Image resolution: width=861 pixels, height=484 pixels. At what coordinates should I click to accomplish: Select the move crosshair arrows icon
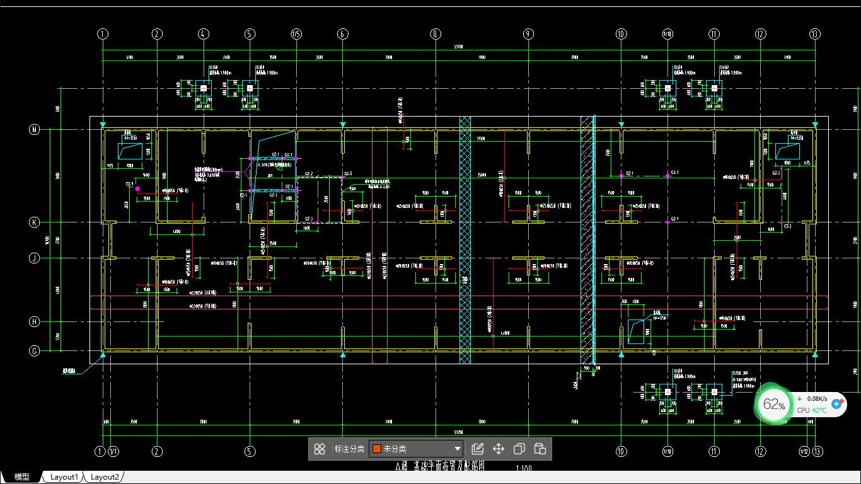coord(499,449)
